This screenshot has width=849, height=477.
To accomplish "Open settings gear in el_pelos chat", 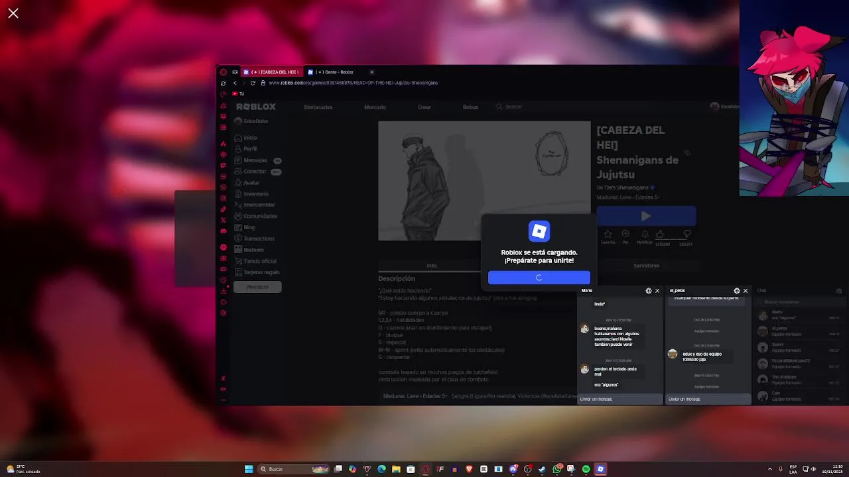I will point(737,291).
